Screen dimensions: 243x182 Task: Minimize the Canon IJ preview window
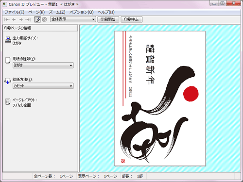point(214,3)
